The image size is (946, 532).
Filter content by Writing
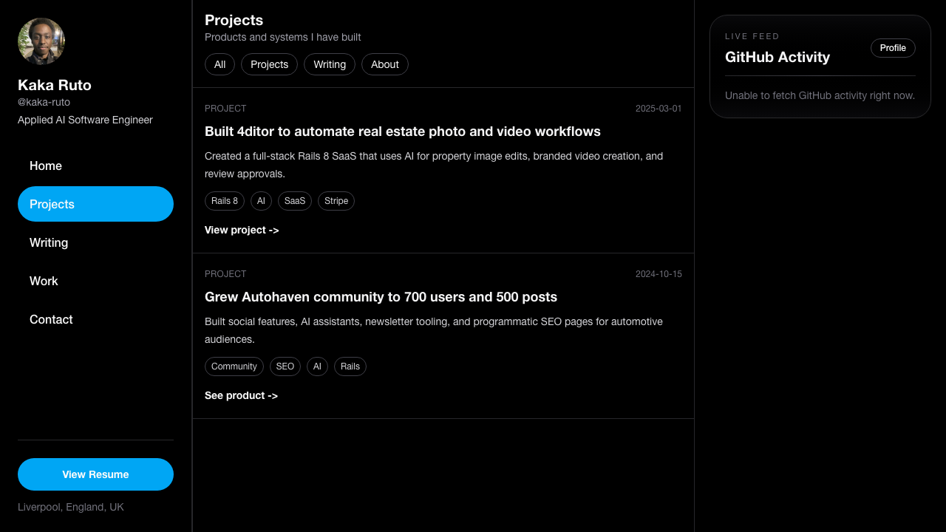pos(330,64)
